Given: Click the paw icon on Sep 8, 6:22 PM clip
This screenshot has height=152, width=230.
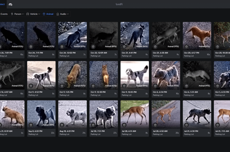Looking at the screenshot, I should (31, 125).
